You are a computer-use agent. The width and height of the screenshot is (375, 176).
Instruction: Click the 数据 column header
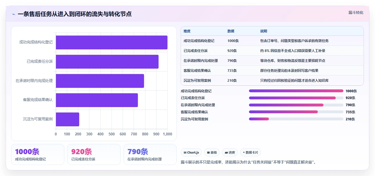coord(231,31)
